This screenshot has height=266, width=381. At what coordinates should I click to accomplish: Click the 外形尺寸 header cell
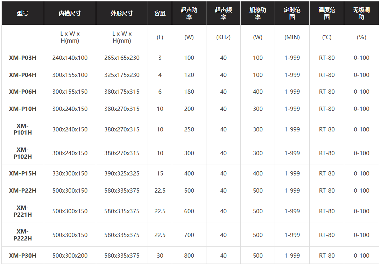click(122, 13)
